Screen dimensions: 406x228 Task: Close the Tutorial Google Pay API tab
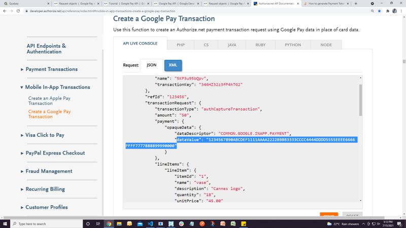point(148,4)
